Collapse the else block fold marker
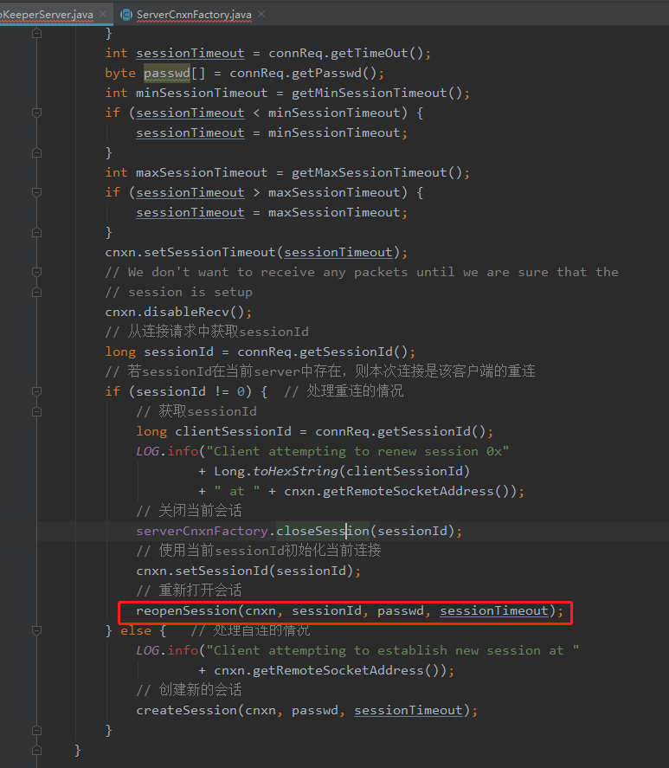The width and height of the screenshot is (669, 768). pyautogui.click(x=36, y=630)
